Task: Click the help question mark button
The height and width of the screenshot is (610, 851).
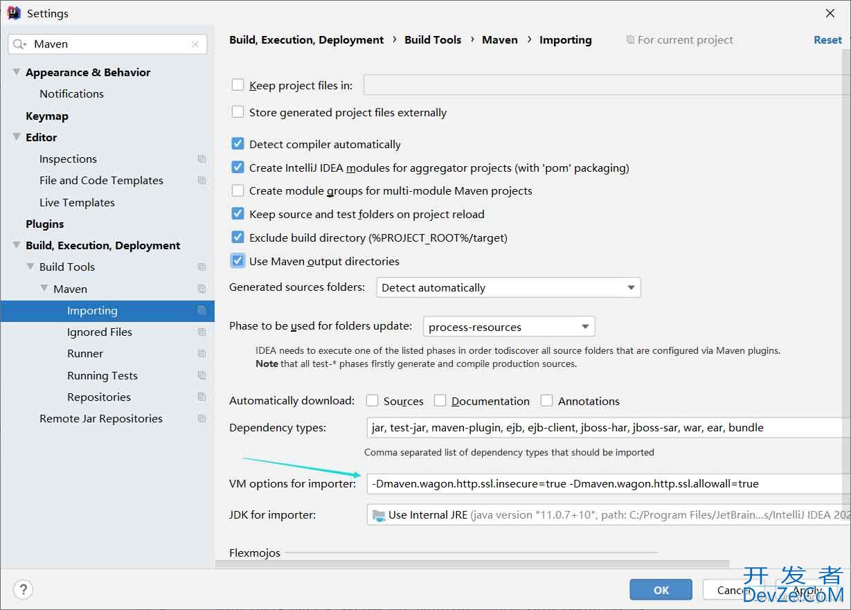Action: pyautogui.click(x=24, y=589)
